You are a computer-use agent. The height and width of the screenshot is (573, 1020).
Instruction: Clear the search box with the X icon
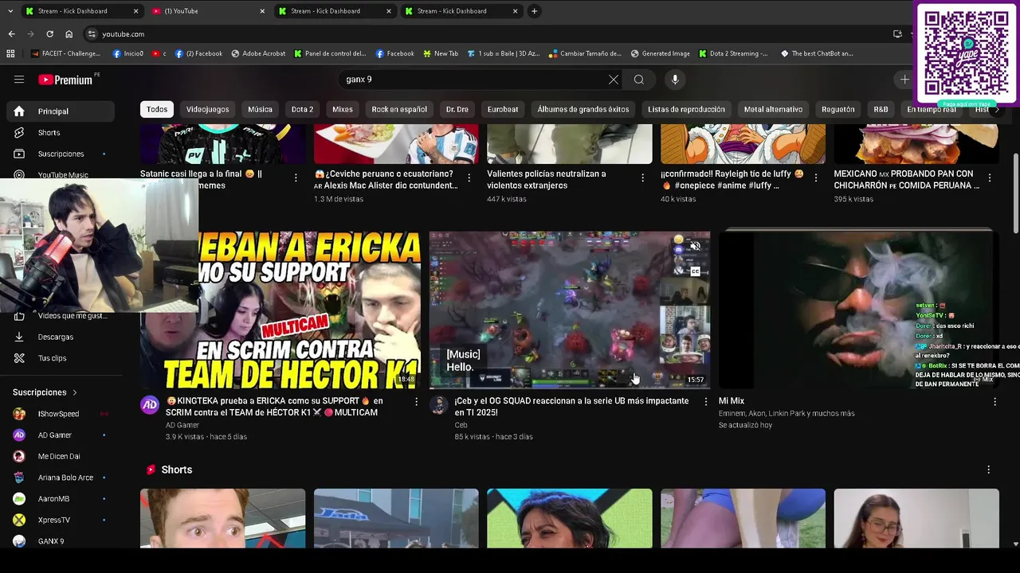pos(613,80)
